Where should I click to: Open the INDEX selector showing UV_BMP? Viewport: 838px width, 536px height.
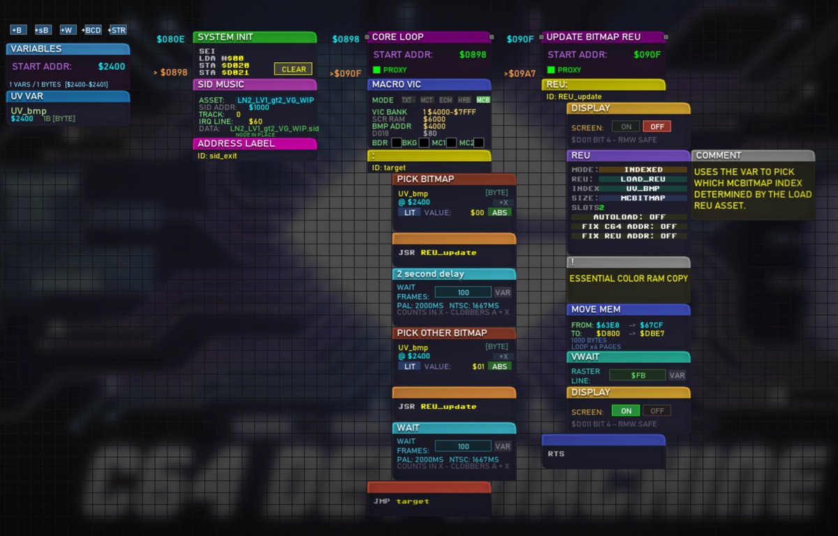[643, 188]
